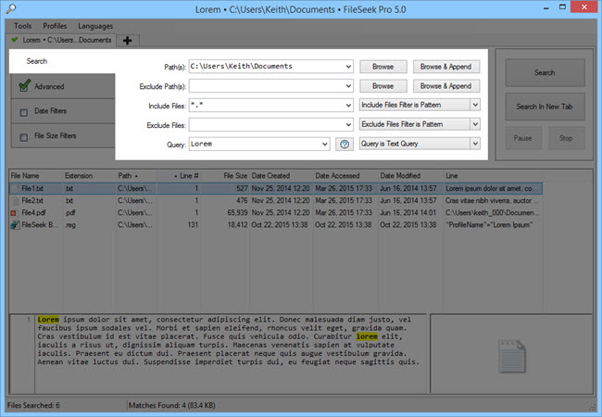
Task: Open the Tools menu
Action: pos(22,26)
